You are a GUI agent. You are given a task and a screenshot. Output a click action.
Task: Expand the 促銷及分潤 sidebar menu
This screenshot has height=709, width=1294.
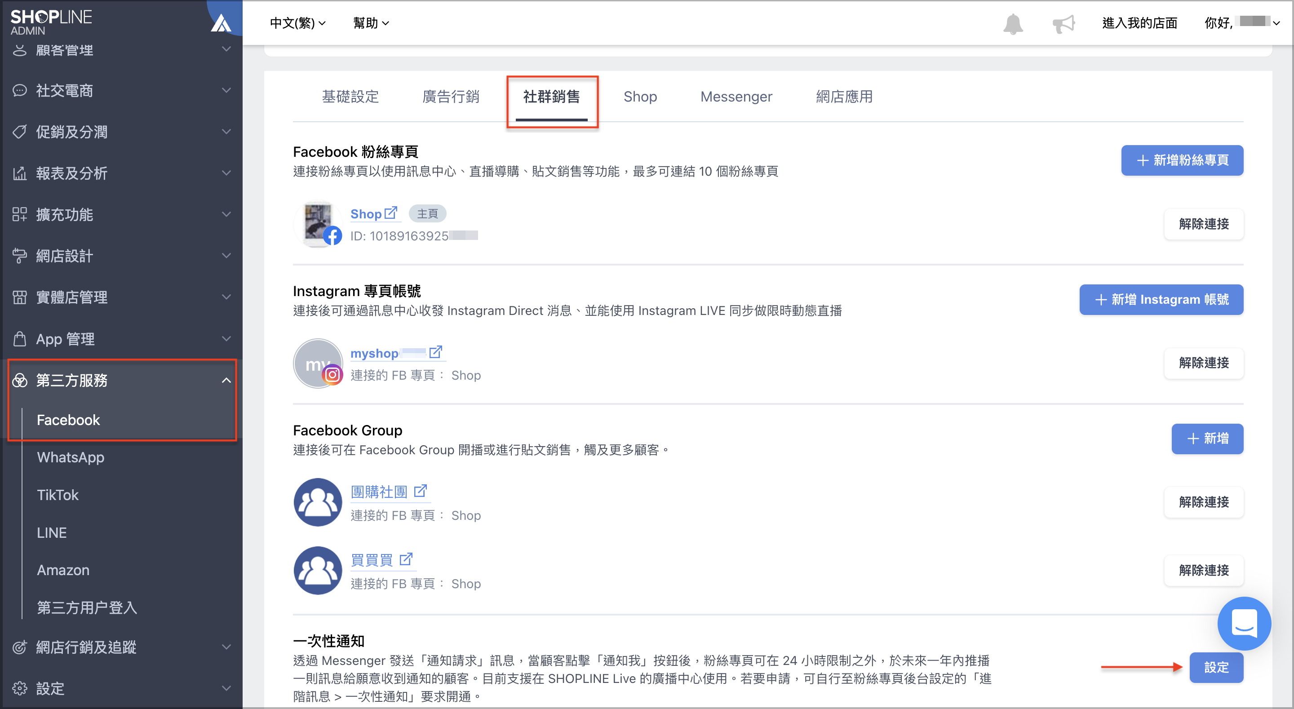(122, 132)
